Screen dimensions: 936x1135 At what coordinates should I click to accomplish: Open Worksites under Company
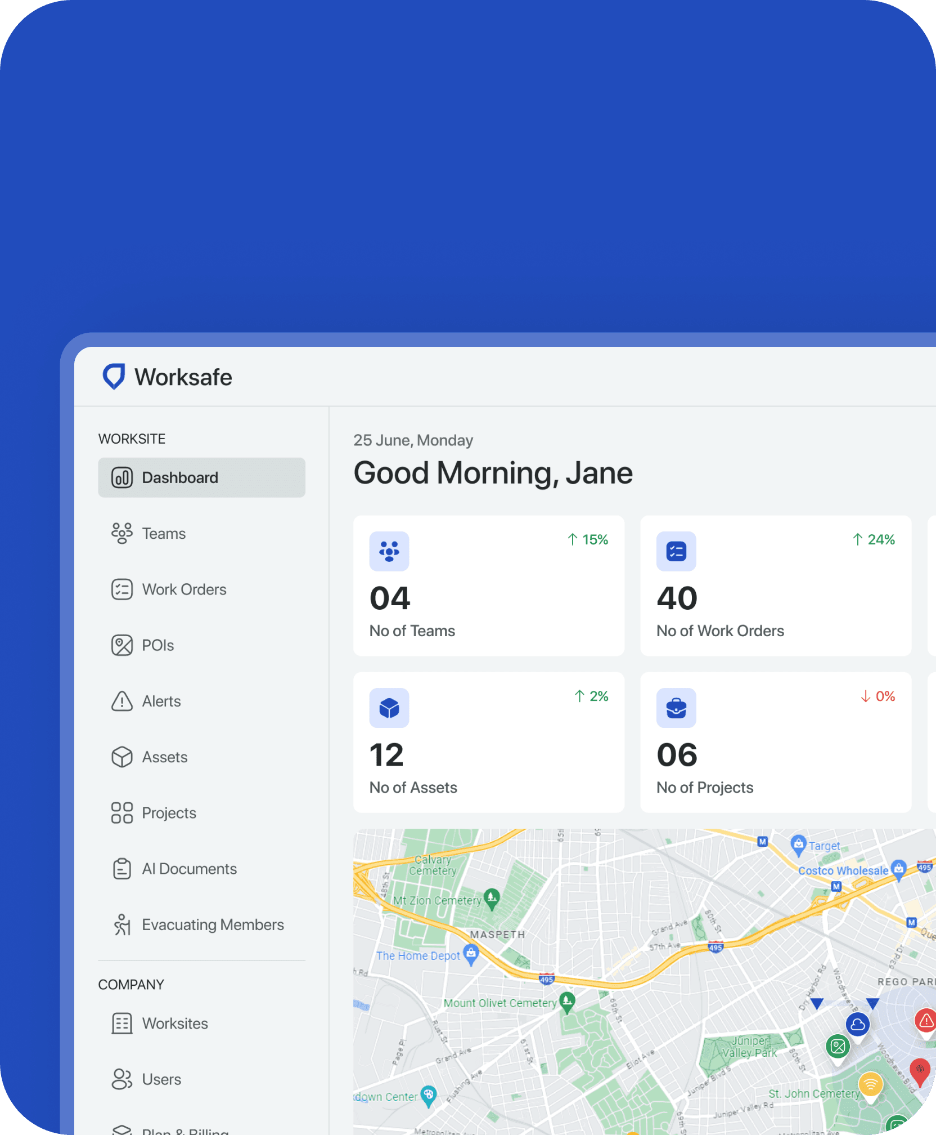tap(174, 1024)
